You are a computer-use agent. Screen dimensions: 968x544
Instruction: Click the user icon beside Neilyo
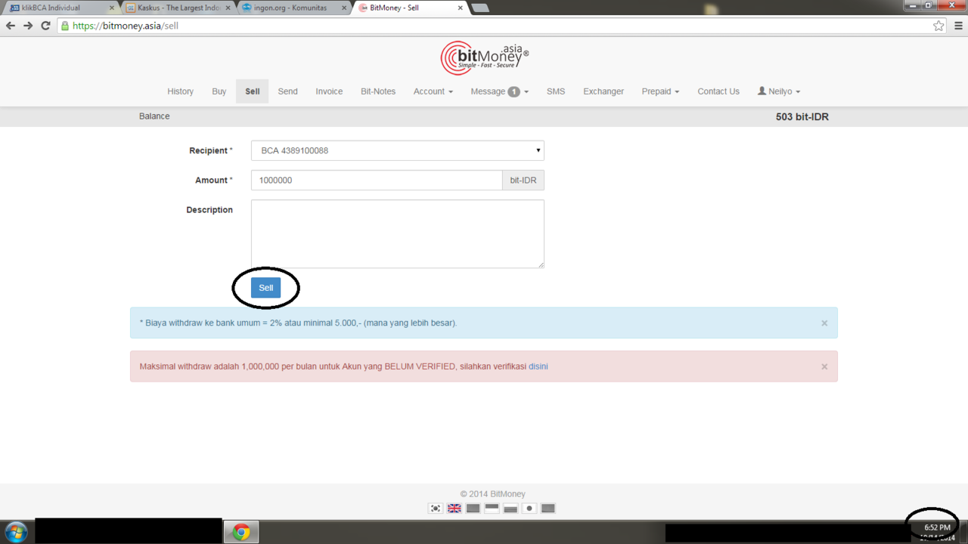click(762, 91)
